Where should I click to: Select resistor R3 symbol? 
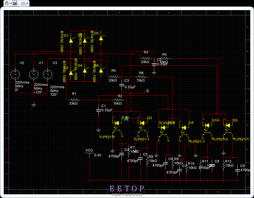(146, 58)
